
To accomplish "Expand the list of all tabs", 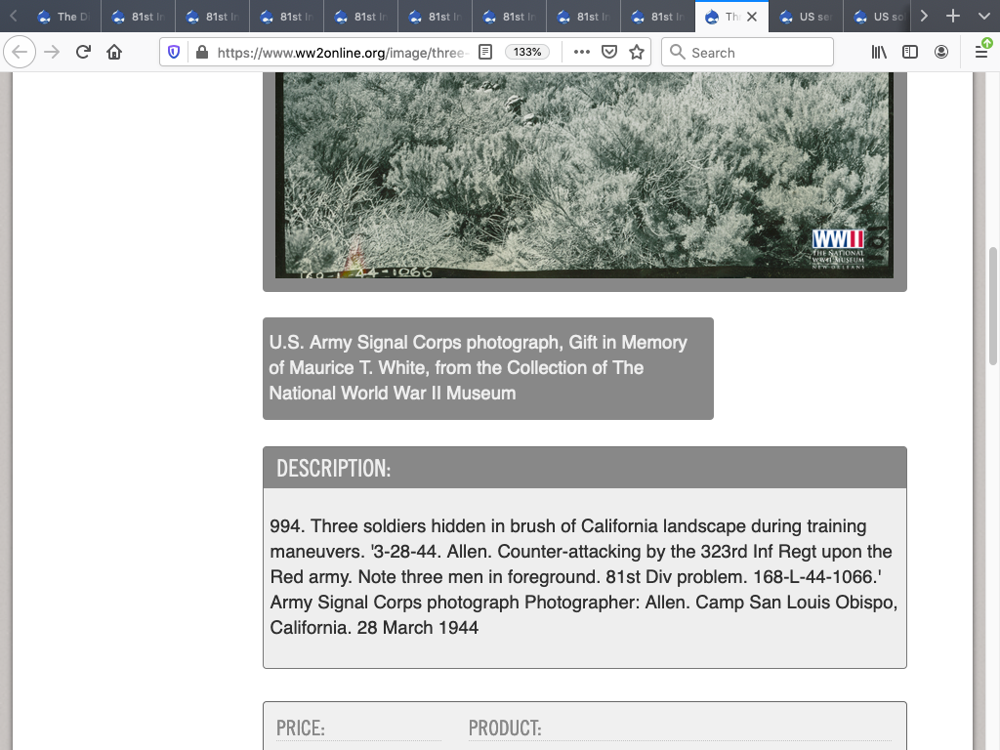I will click(x=982, y=17).
